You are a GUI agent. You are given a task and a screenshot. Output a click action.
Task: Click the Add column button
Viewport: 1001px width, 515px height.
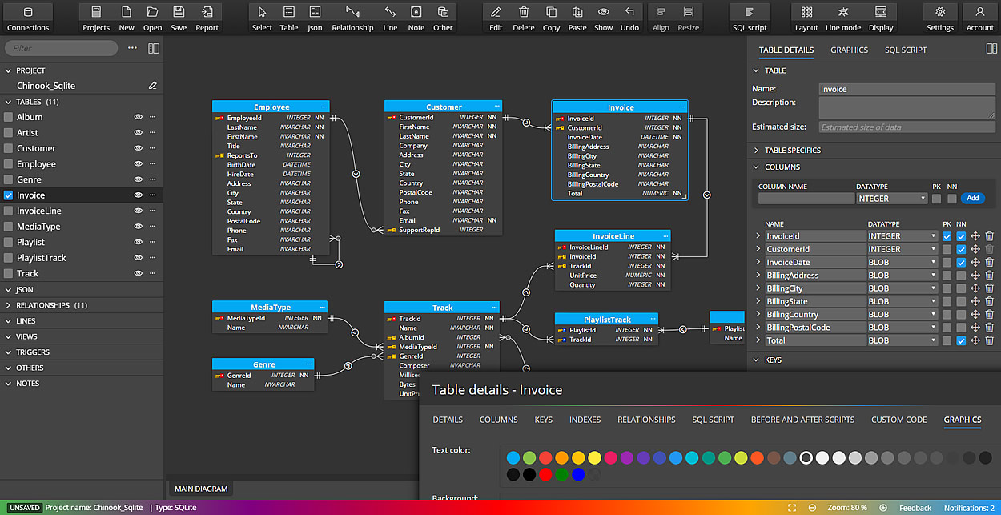[972, 198]
